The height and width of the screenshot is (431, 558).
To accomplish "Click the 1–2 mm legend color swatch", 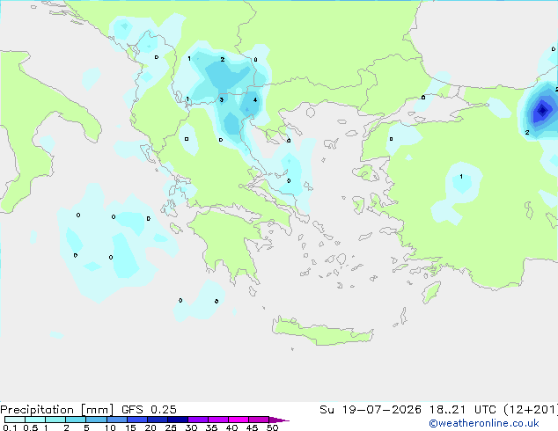I will click(x=55, y=420).
